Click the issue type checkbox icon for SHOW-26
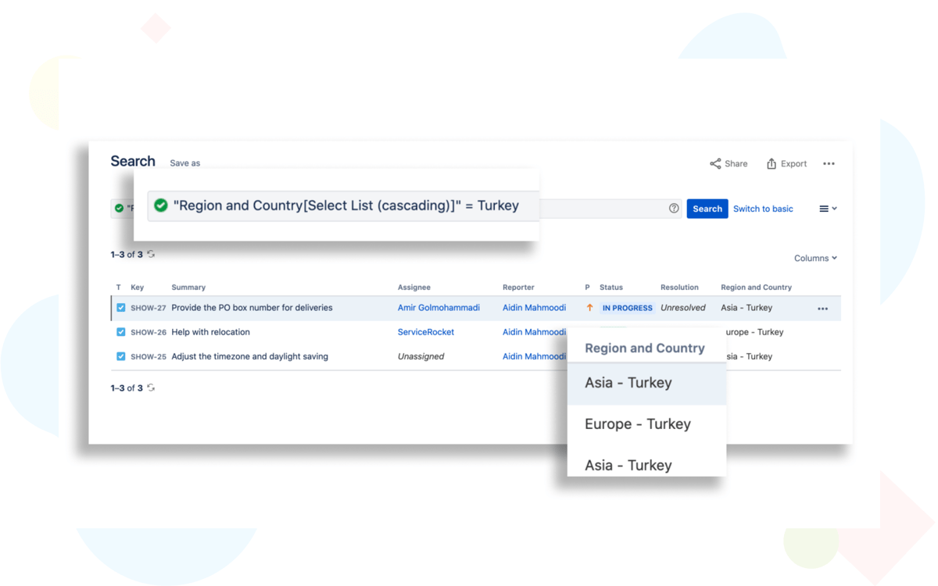Viewport: 938px width, 586px height. click(x=120, y=332)
